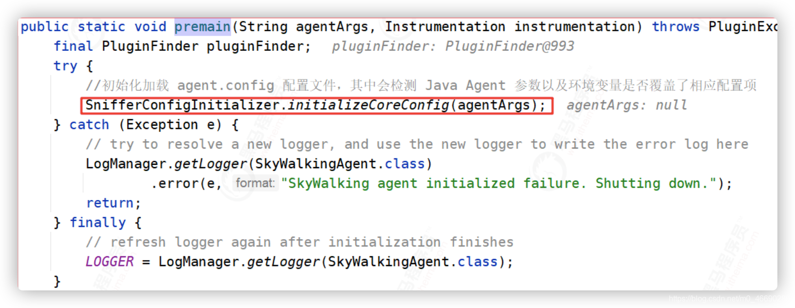Screen dimensions: 795x308
Task: Click the Instrumentation parameter type
Action: (445, 26)
